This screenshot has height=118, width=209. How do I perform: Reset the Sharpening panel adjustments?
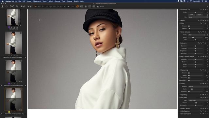click(204, 70)
